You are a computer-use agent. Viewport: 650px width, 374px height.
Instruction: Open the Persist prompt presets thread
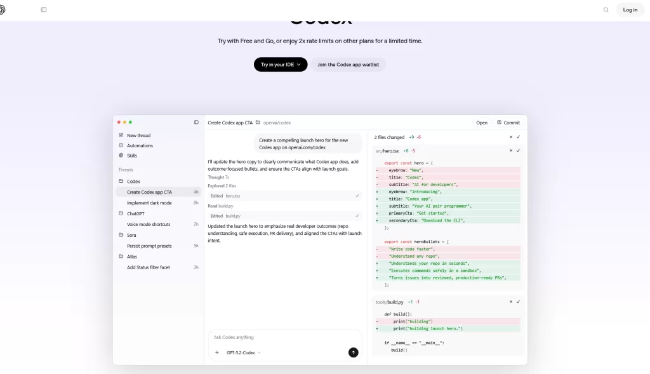pos(158,246)
